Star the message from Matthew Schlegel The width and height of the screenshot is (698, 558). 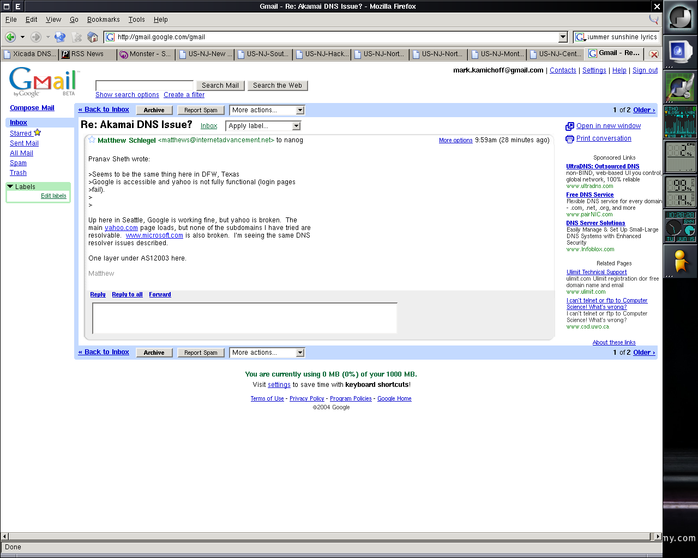pos(92,139)
